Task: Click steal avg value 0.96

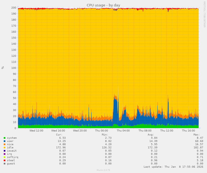Action: pos(154,160)
